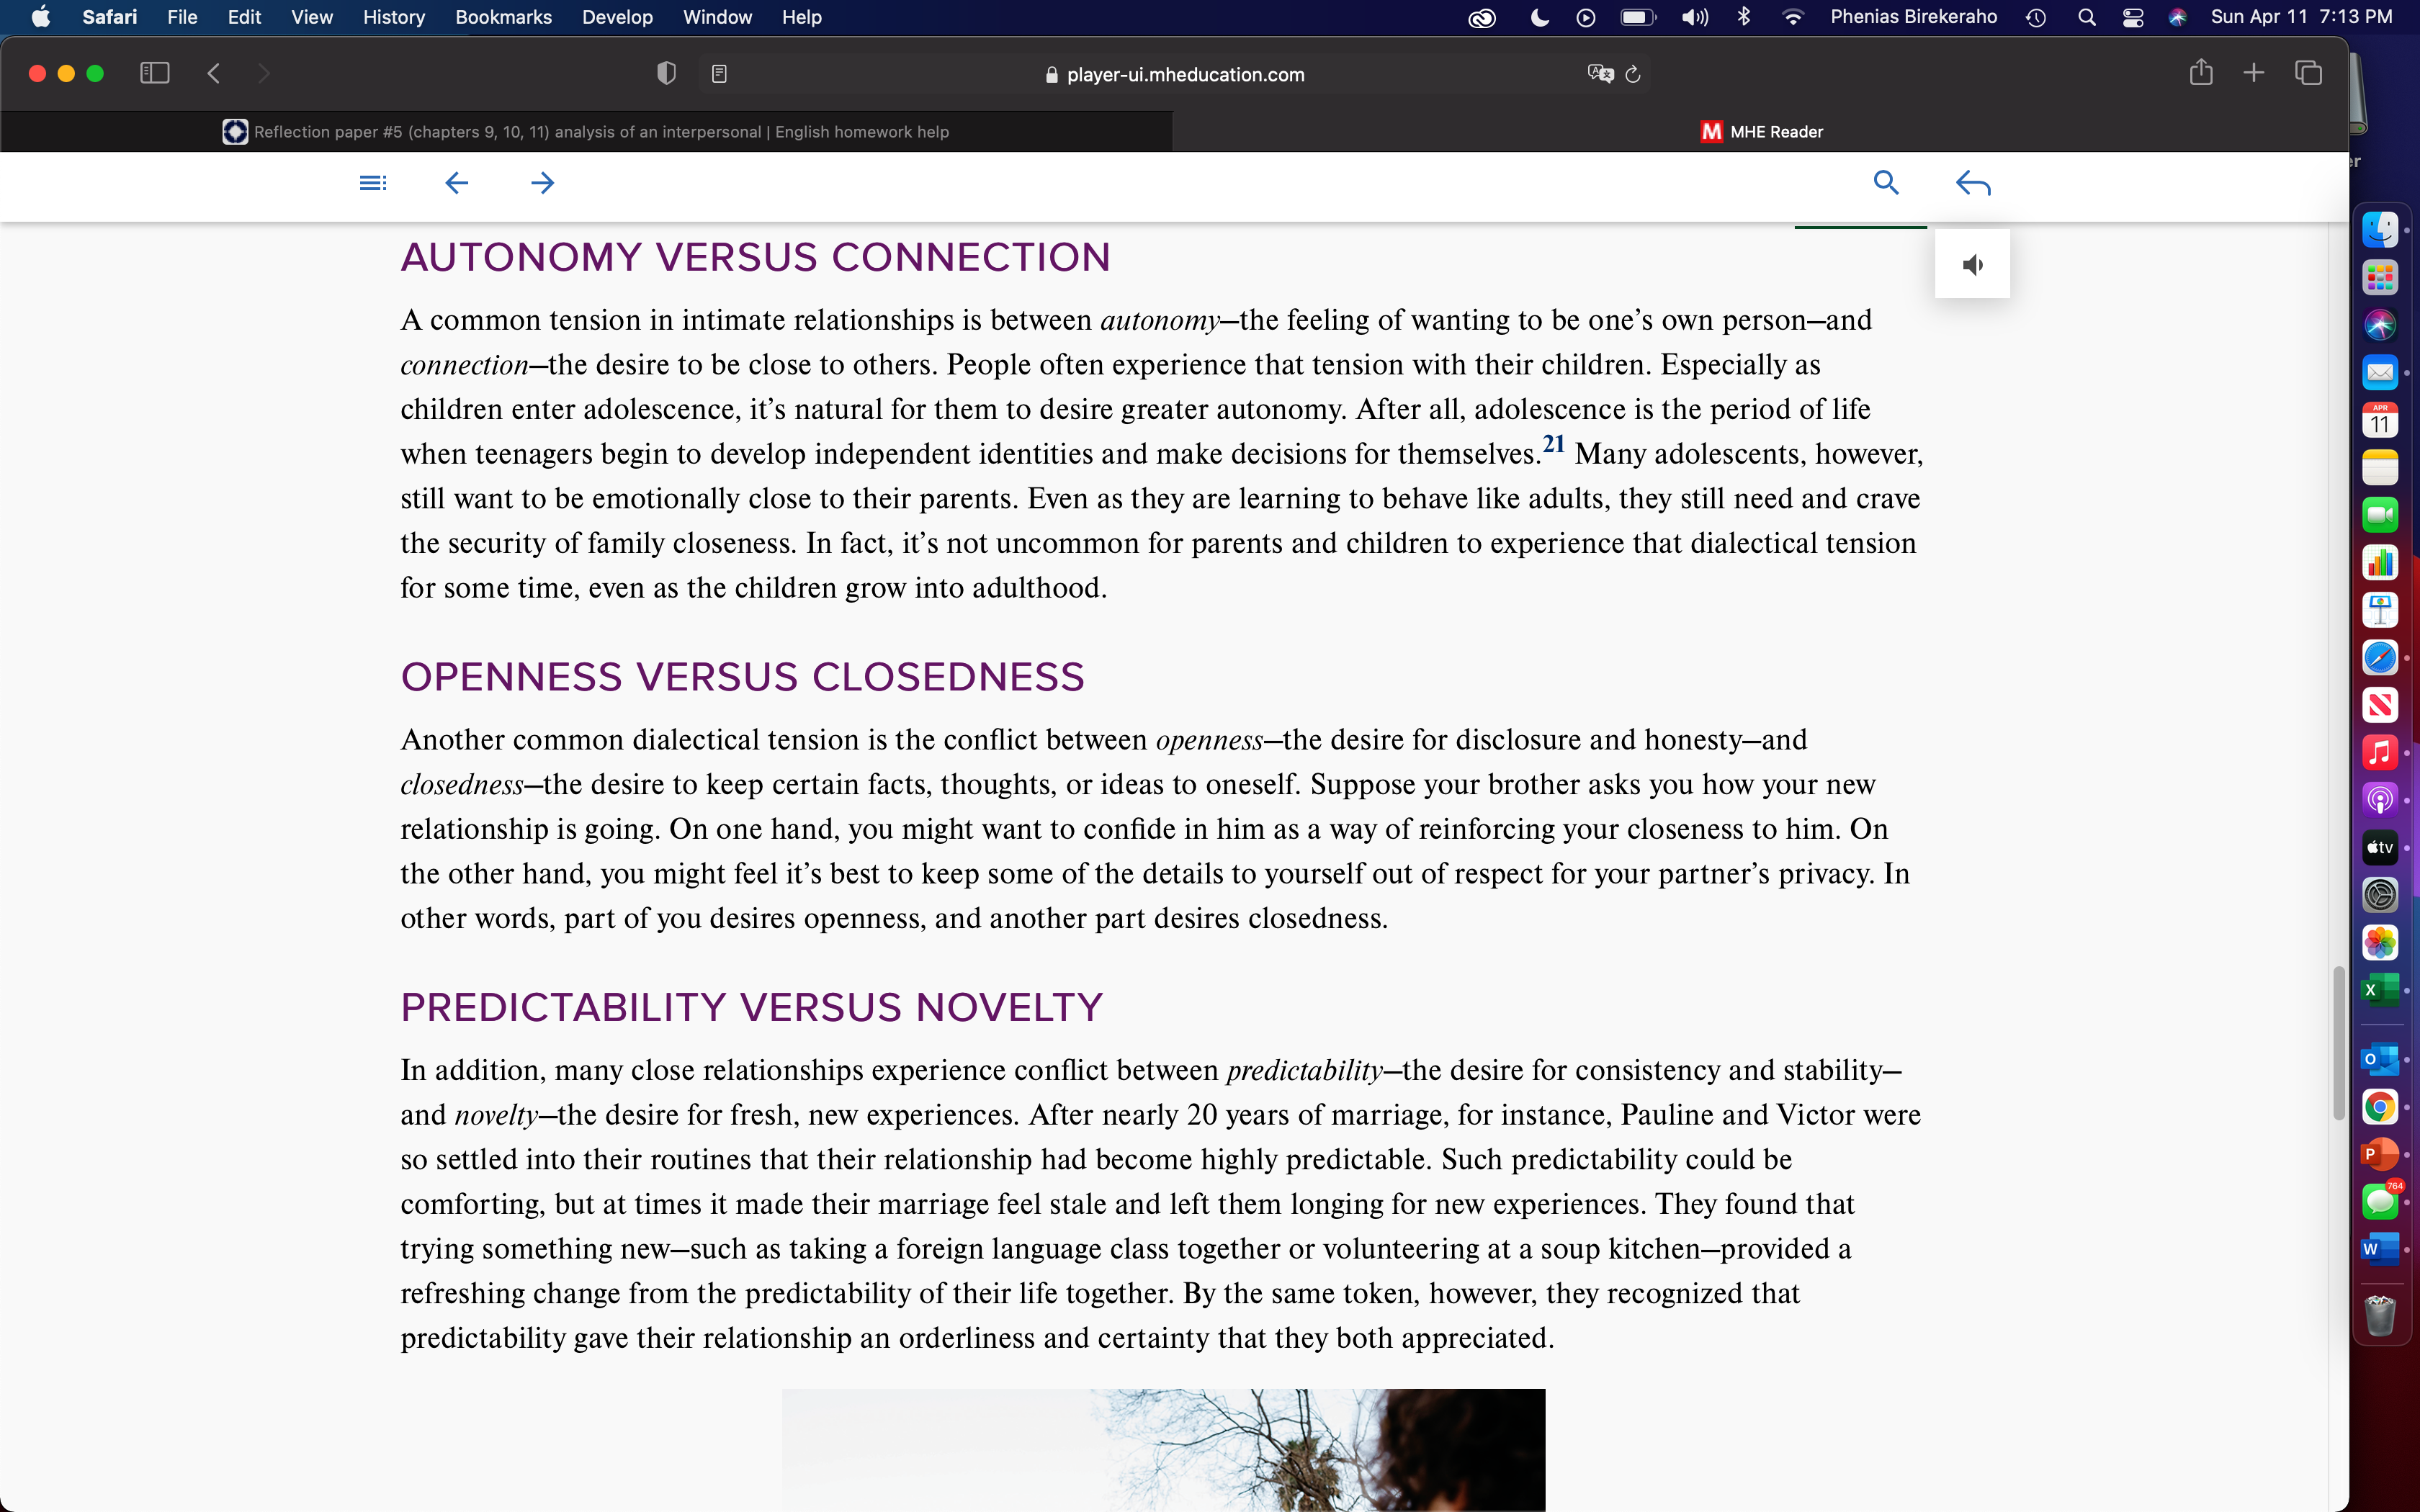Switch to Reflection paper #5 tab
The width and height of the screenshot is (2420, 1512).
(x=586, y=132)
